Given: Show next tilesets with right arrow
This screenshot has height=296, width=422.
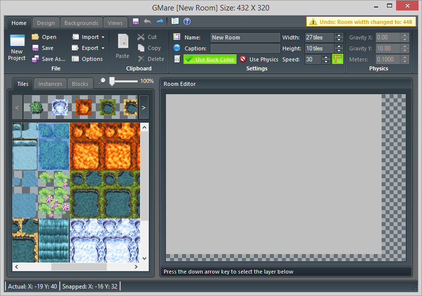Looking at the screenshot, I should pyautogui.click(x=144, y=107).
